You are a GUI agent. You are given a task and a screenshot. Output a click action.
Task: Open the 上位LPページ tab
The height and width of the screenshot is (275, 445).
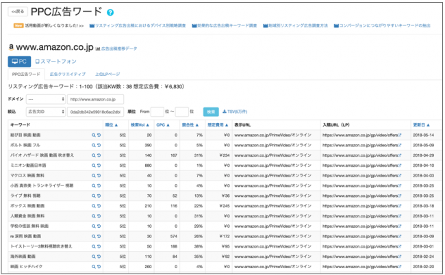click(107, 75)
